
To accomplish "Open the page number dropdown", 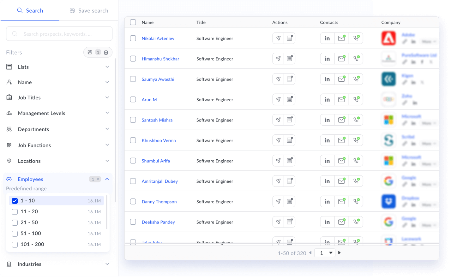I will (x=326, y=253).
